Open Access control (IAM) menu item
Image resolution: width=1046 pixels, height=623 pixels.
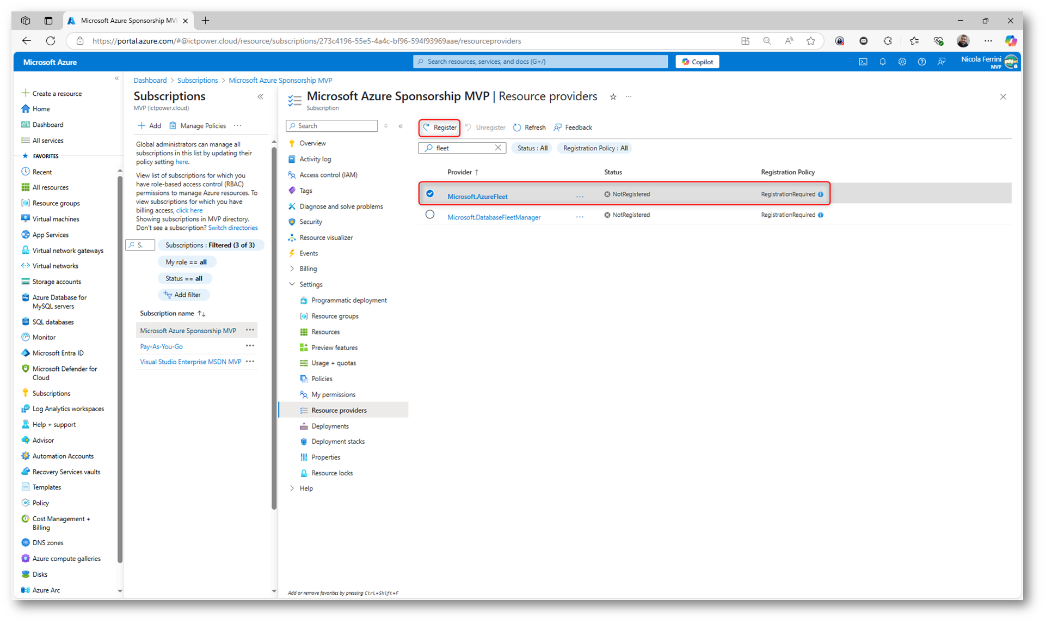pos(328,175)
